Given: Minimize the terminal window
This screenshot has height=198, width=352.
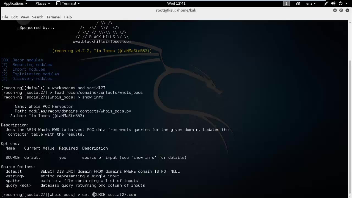Looking at the screenshot, I should click(x=335, y=10).
